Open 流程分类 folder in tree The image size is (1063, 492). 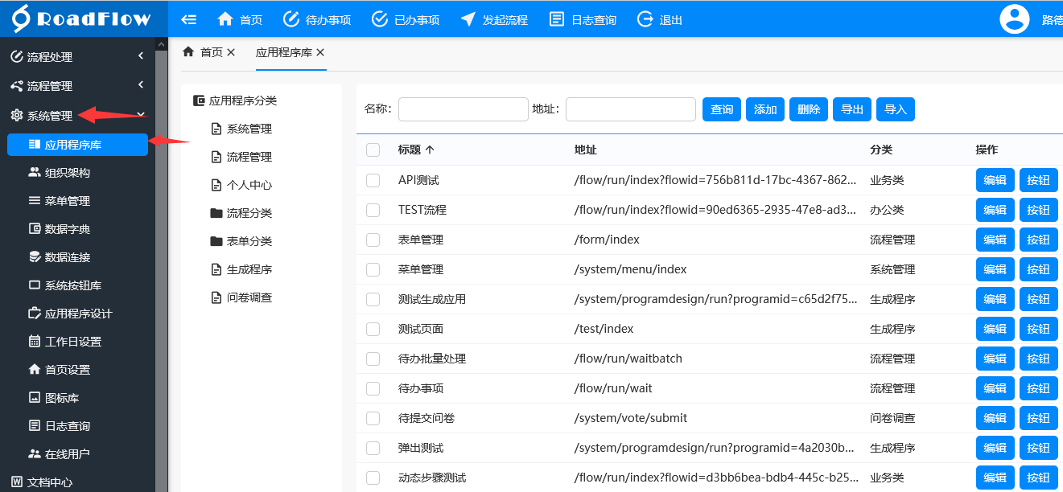(x=241, y=213)
